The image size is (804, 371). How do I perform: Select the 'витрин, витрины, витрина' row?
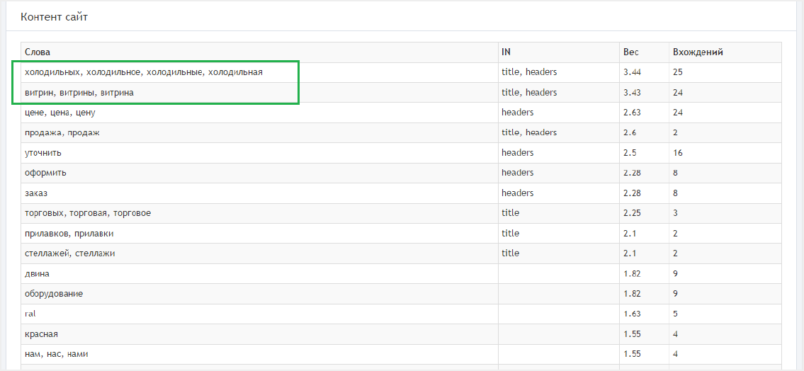pyautogui.click(x=401, y=93)
